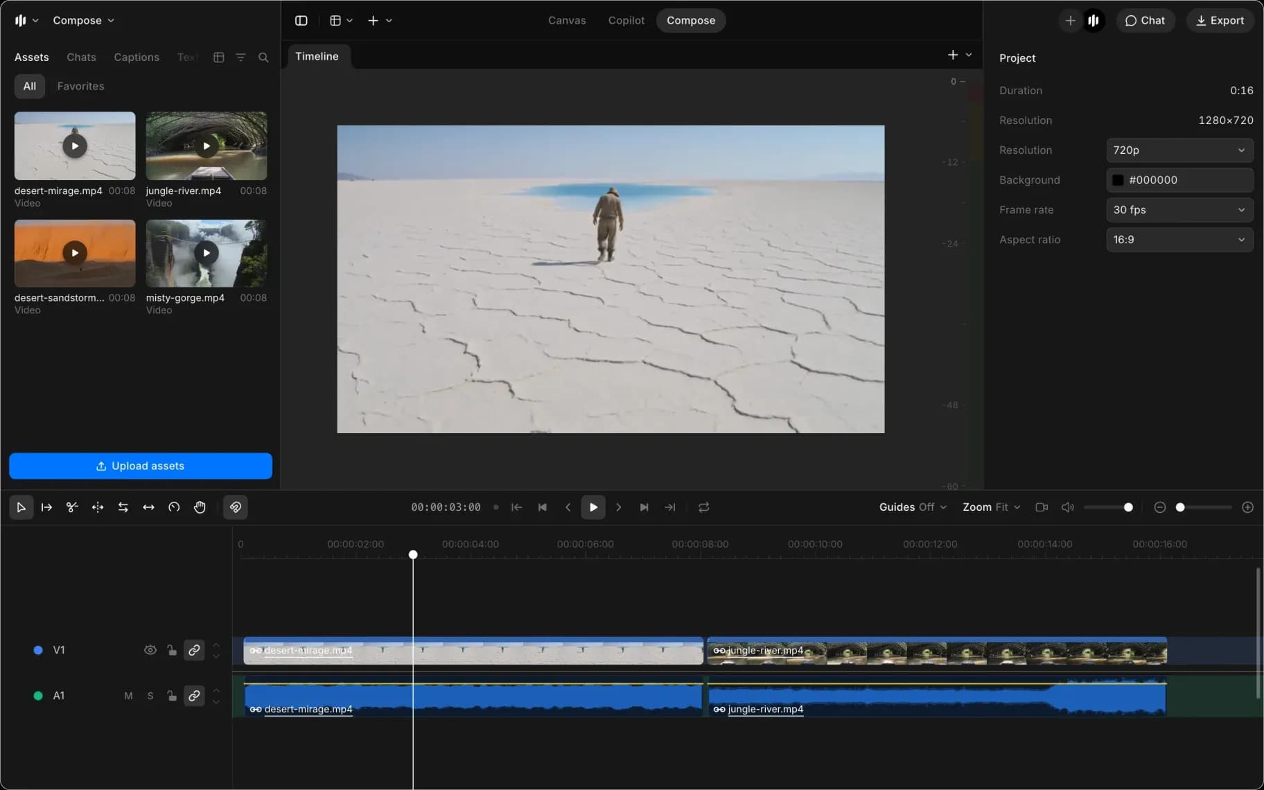
Task: Click the speed ramp tool icon
Action: 174,507
